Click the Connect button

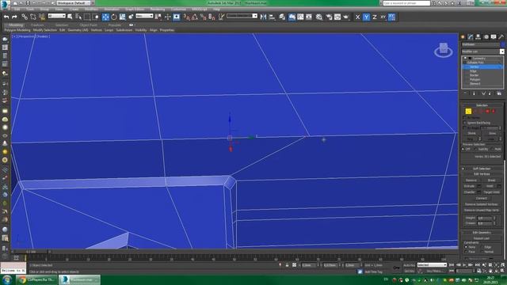[x=482, y=198]
